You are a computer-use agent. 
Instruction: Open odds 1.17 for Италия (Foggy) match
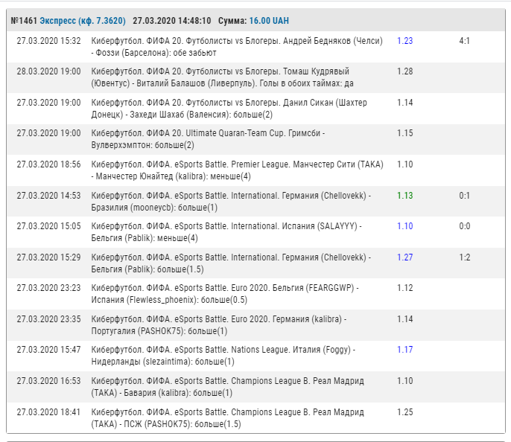(x=404, y=350)
